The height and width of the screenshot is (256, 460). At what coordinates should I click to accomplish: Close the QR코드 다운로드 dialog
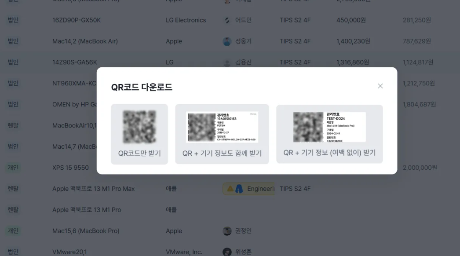[x=380, y=86]
